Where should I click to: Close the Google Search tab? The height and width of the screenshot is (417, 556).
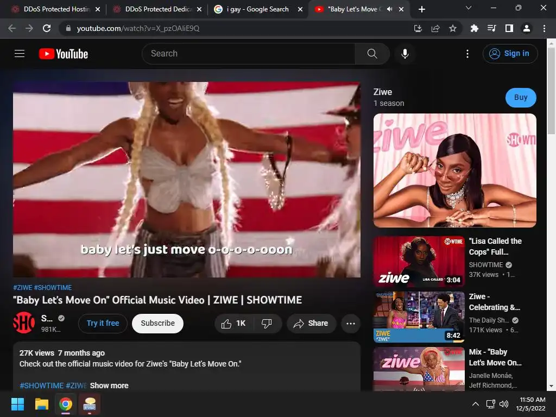(x=300, y=9)
